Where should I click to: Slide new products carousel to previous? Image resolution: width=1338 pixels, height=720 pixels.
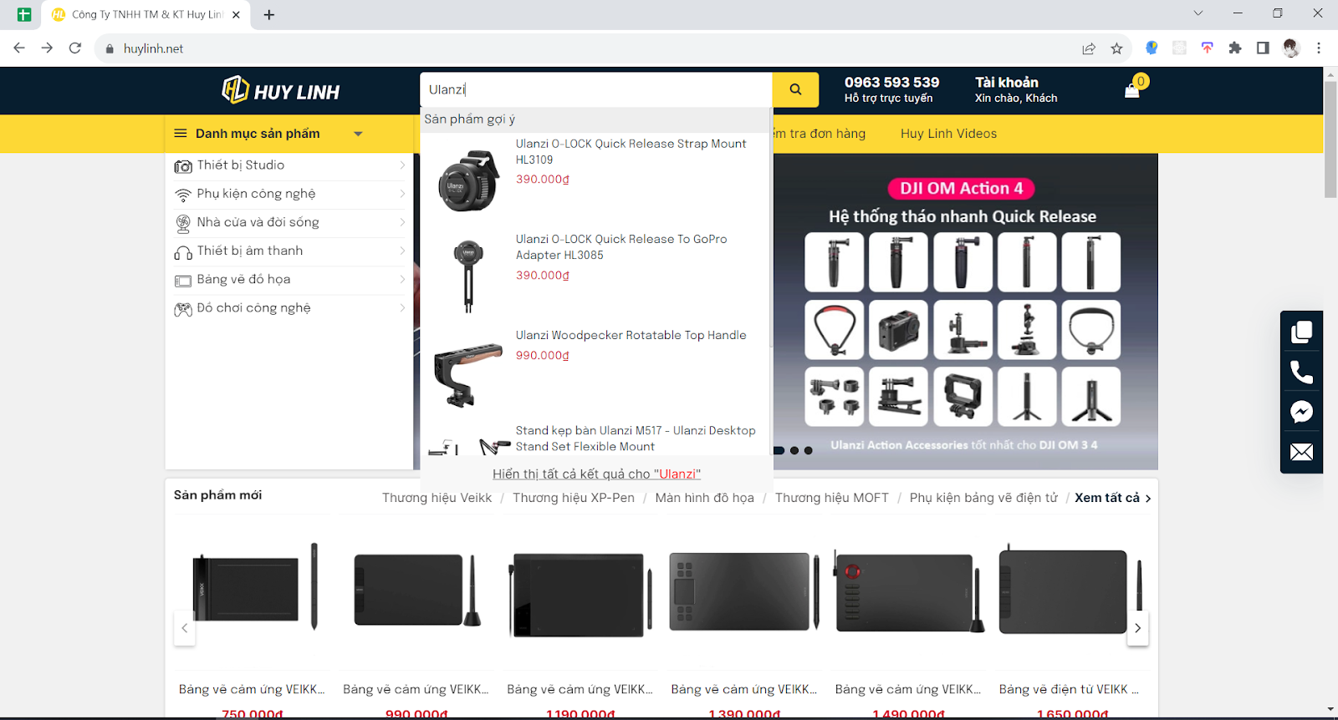[184, 628]
